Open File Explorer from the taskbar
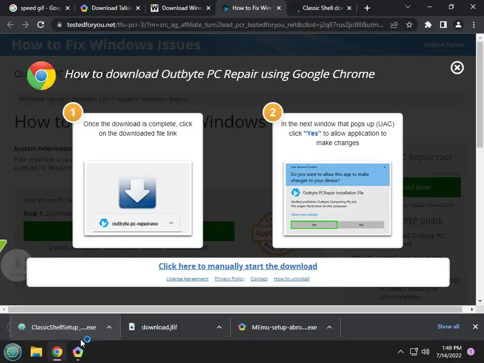Screen dimensions: 484x363 (36, 352)
